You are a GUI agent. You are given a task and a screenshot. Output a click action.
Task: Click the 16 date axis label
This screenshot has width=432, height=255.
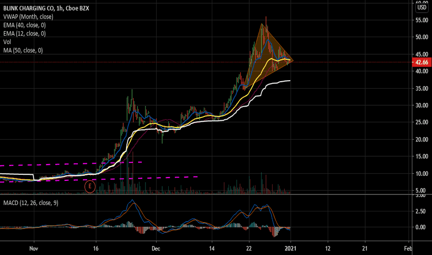coord(95,249)
